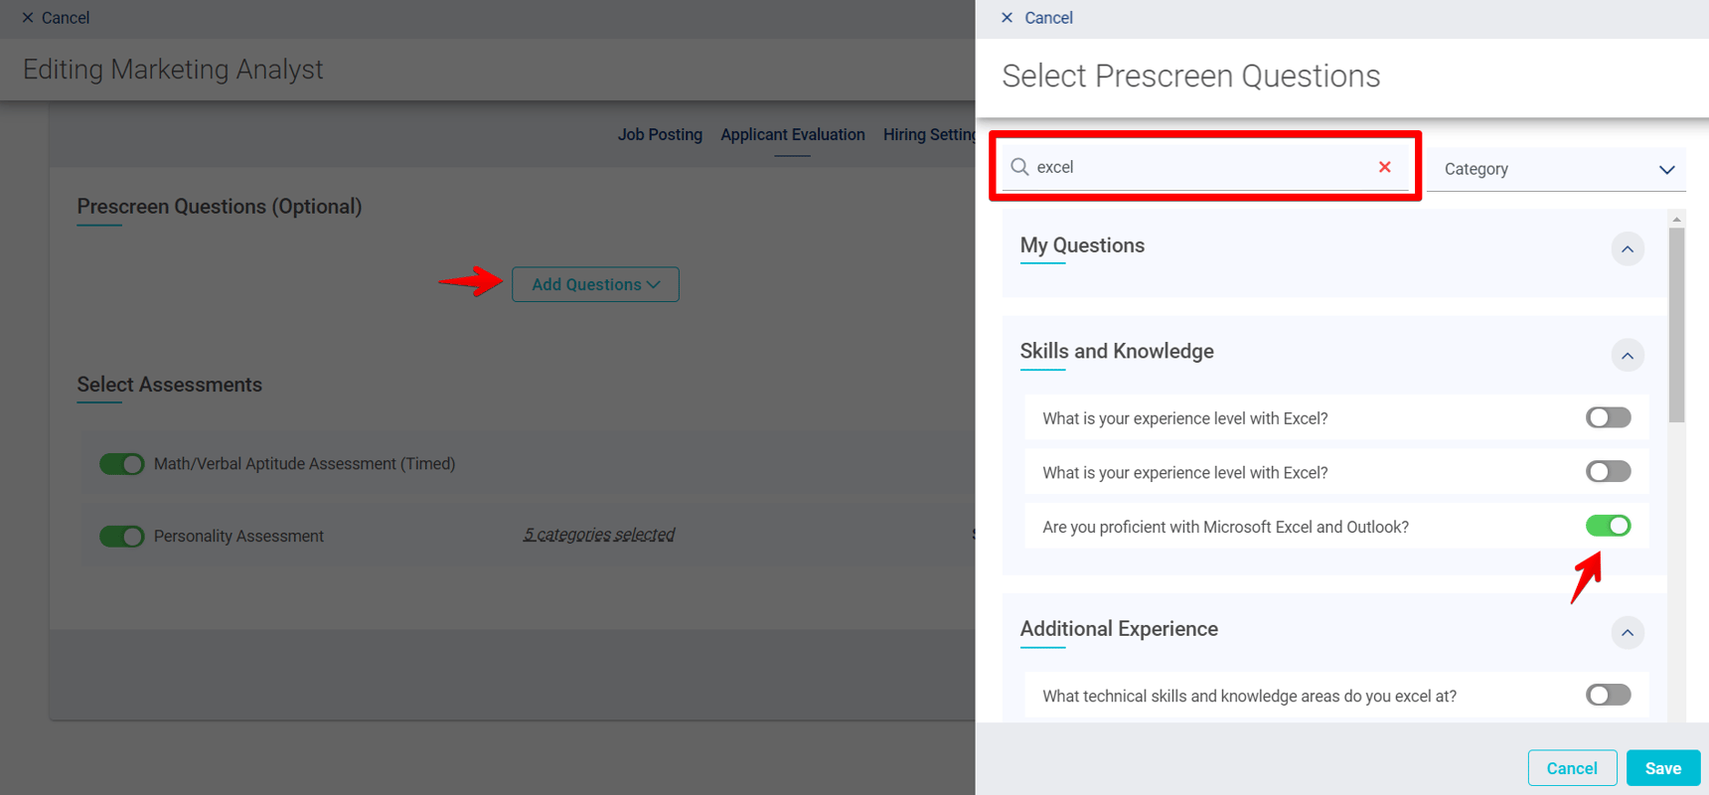Click the X cancel icon atop the modal
Viewport: 1709px width, 795px height.
[1007, 18]
